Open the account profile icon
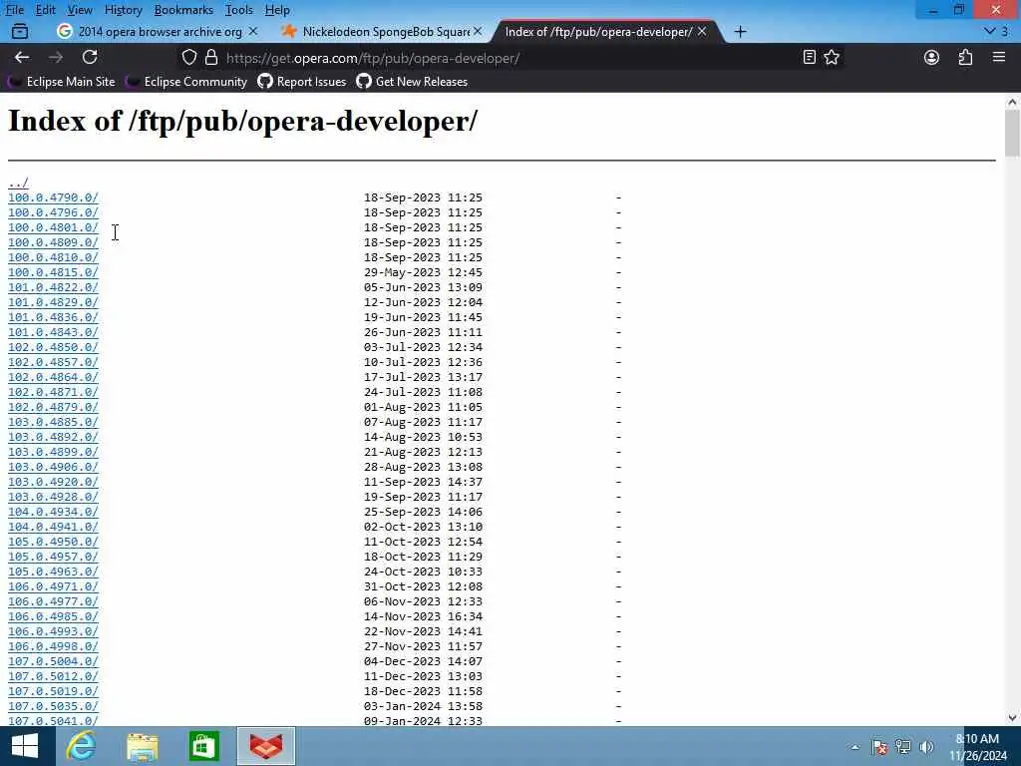The height and width of the screenshot is (766, 1021). pyautogui.click(x=932, y=57)
